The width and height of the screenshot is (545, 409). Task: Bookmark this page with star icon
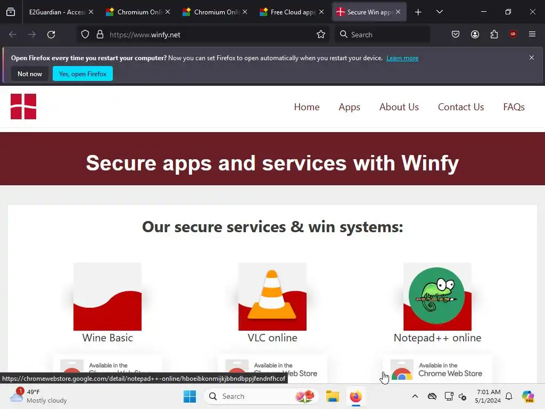(x=321, y=35)
